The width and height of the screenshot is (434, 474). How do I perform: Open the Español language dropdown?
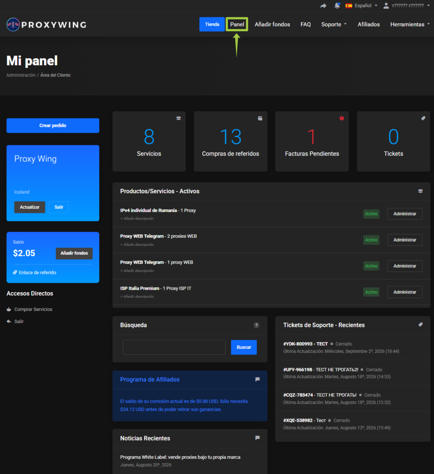point(361,6)
